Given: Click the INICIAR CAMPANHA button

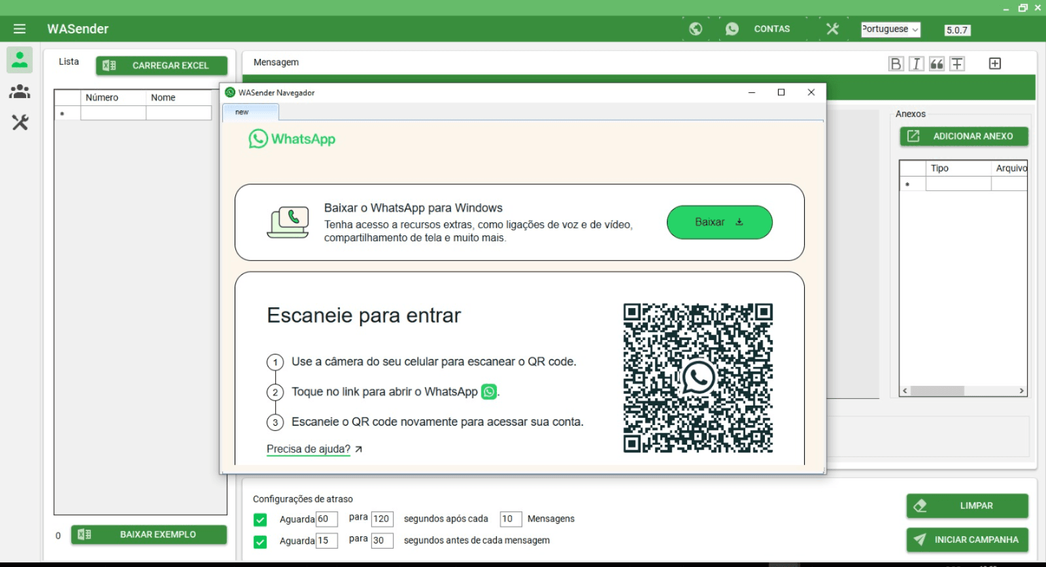Looking at the screenshot, I should coord(968,540).
